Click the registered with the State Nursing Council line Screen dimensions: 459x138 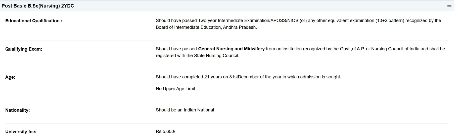coord(197,56)
